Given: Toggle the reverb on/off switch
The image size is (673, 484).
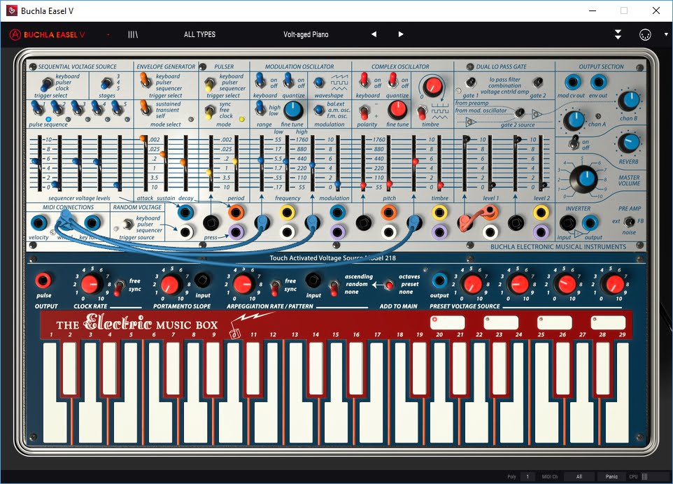Looking at the screenshot, I should [574, 142].
